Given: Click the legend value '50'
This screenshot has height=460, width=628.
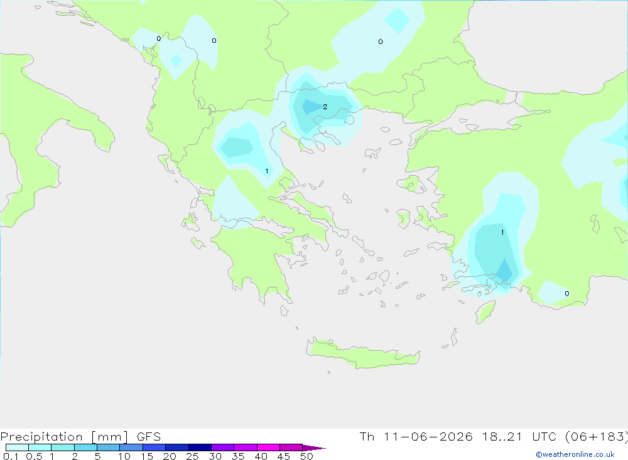Looking at the screenshot, I should (307, 456).
